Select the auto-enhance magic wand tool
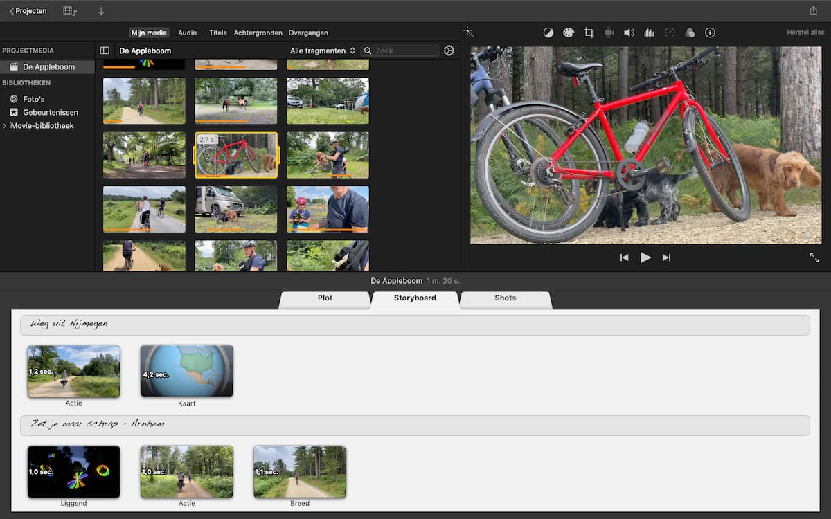This screenshot has height=519, width=831. [469, 32]
